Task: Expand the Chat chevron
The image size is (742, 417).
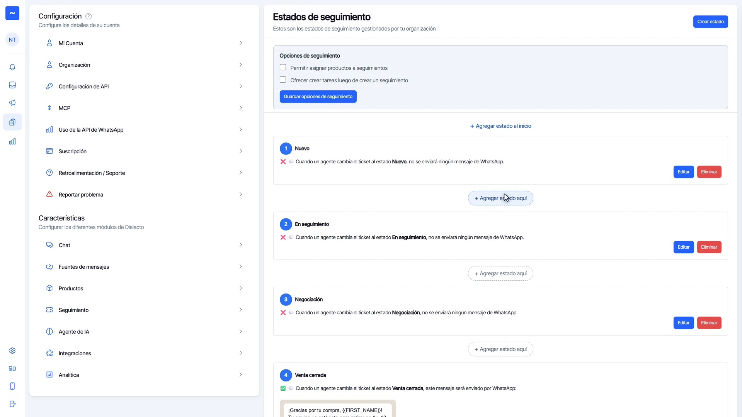Action: click(x=240, y=245)
